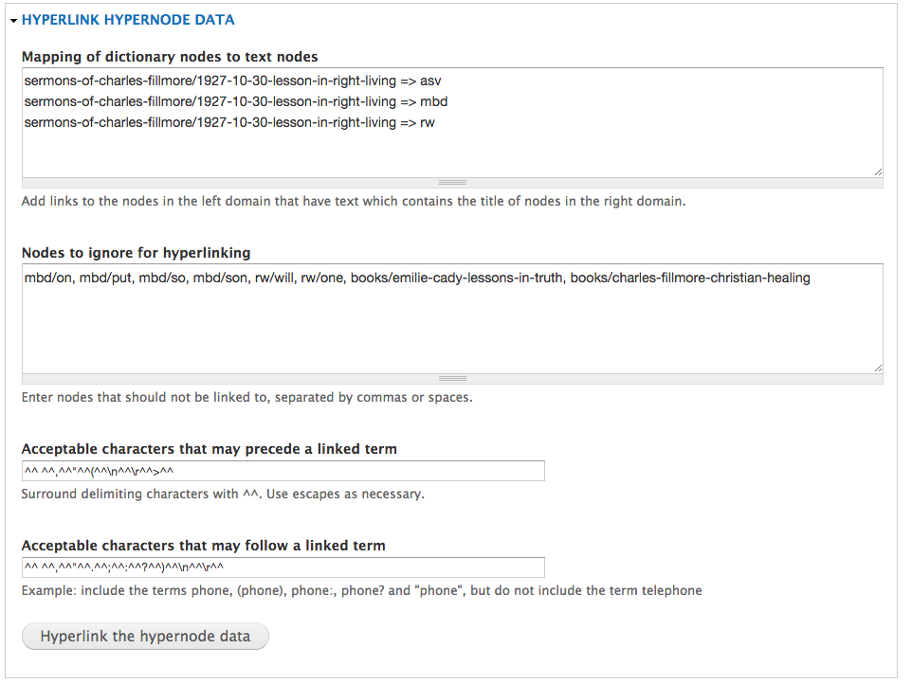Click the Nodes to ignore for hyperlinking label
The height and width of the screenshot is (684, 912).
(x=137, y=253)
